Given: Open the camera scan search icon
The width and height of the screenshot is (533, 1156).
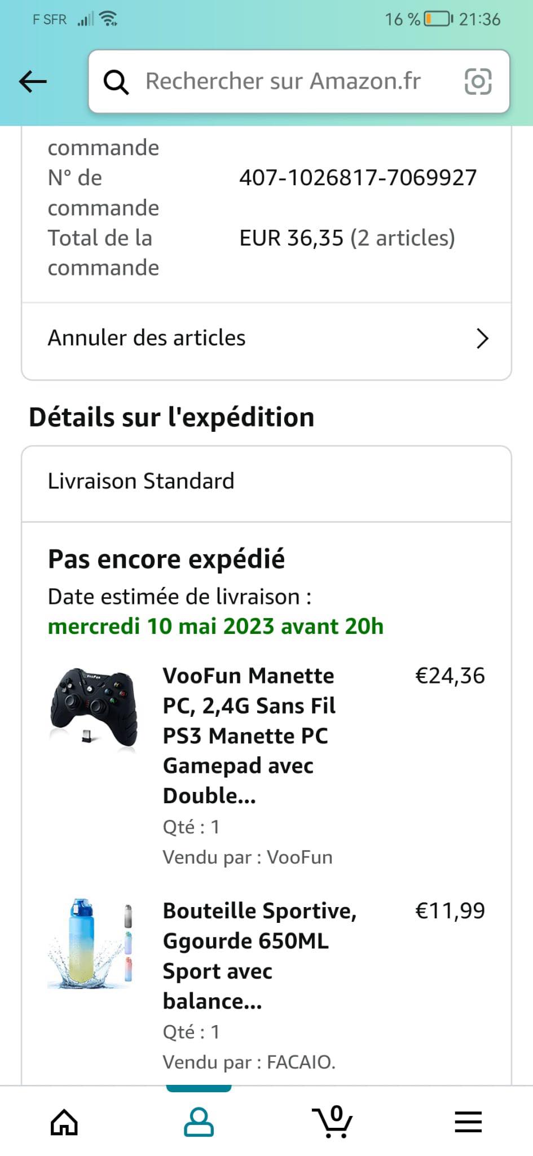Looking at the screenshot, I should (478, 82).
